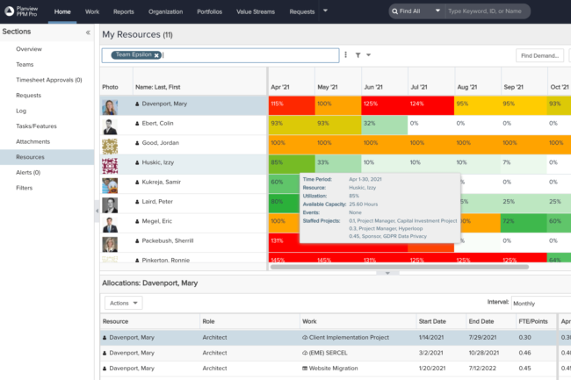
Task: Open the funnel filter dropdown
Action: click(359, 54)
